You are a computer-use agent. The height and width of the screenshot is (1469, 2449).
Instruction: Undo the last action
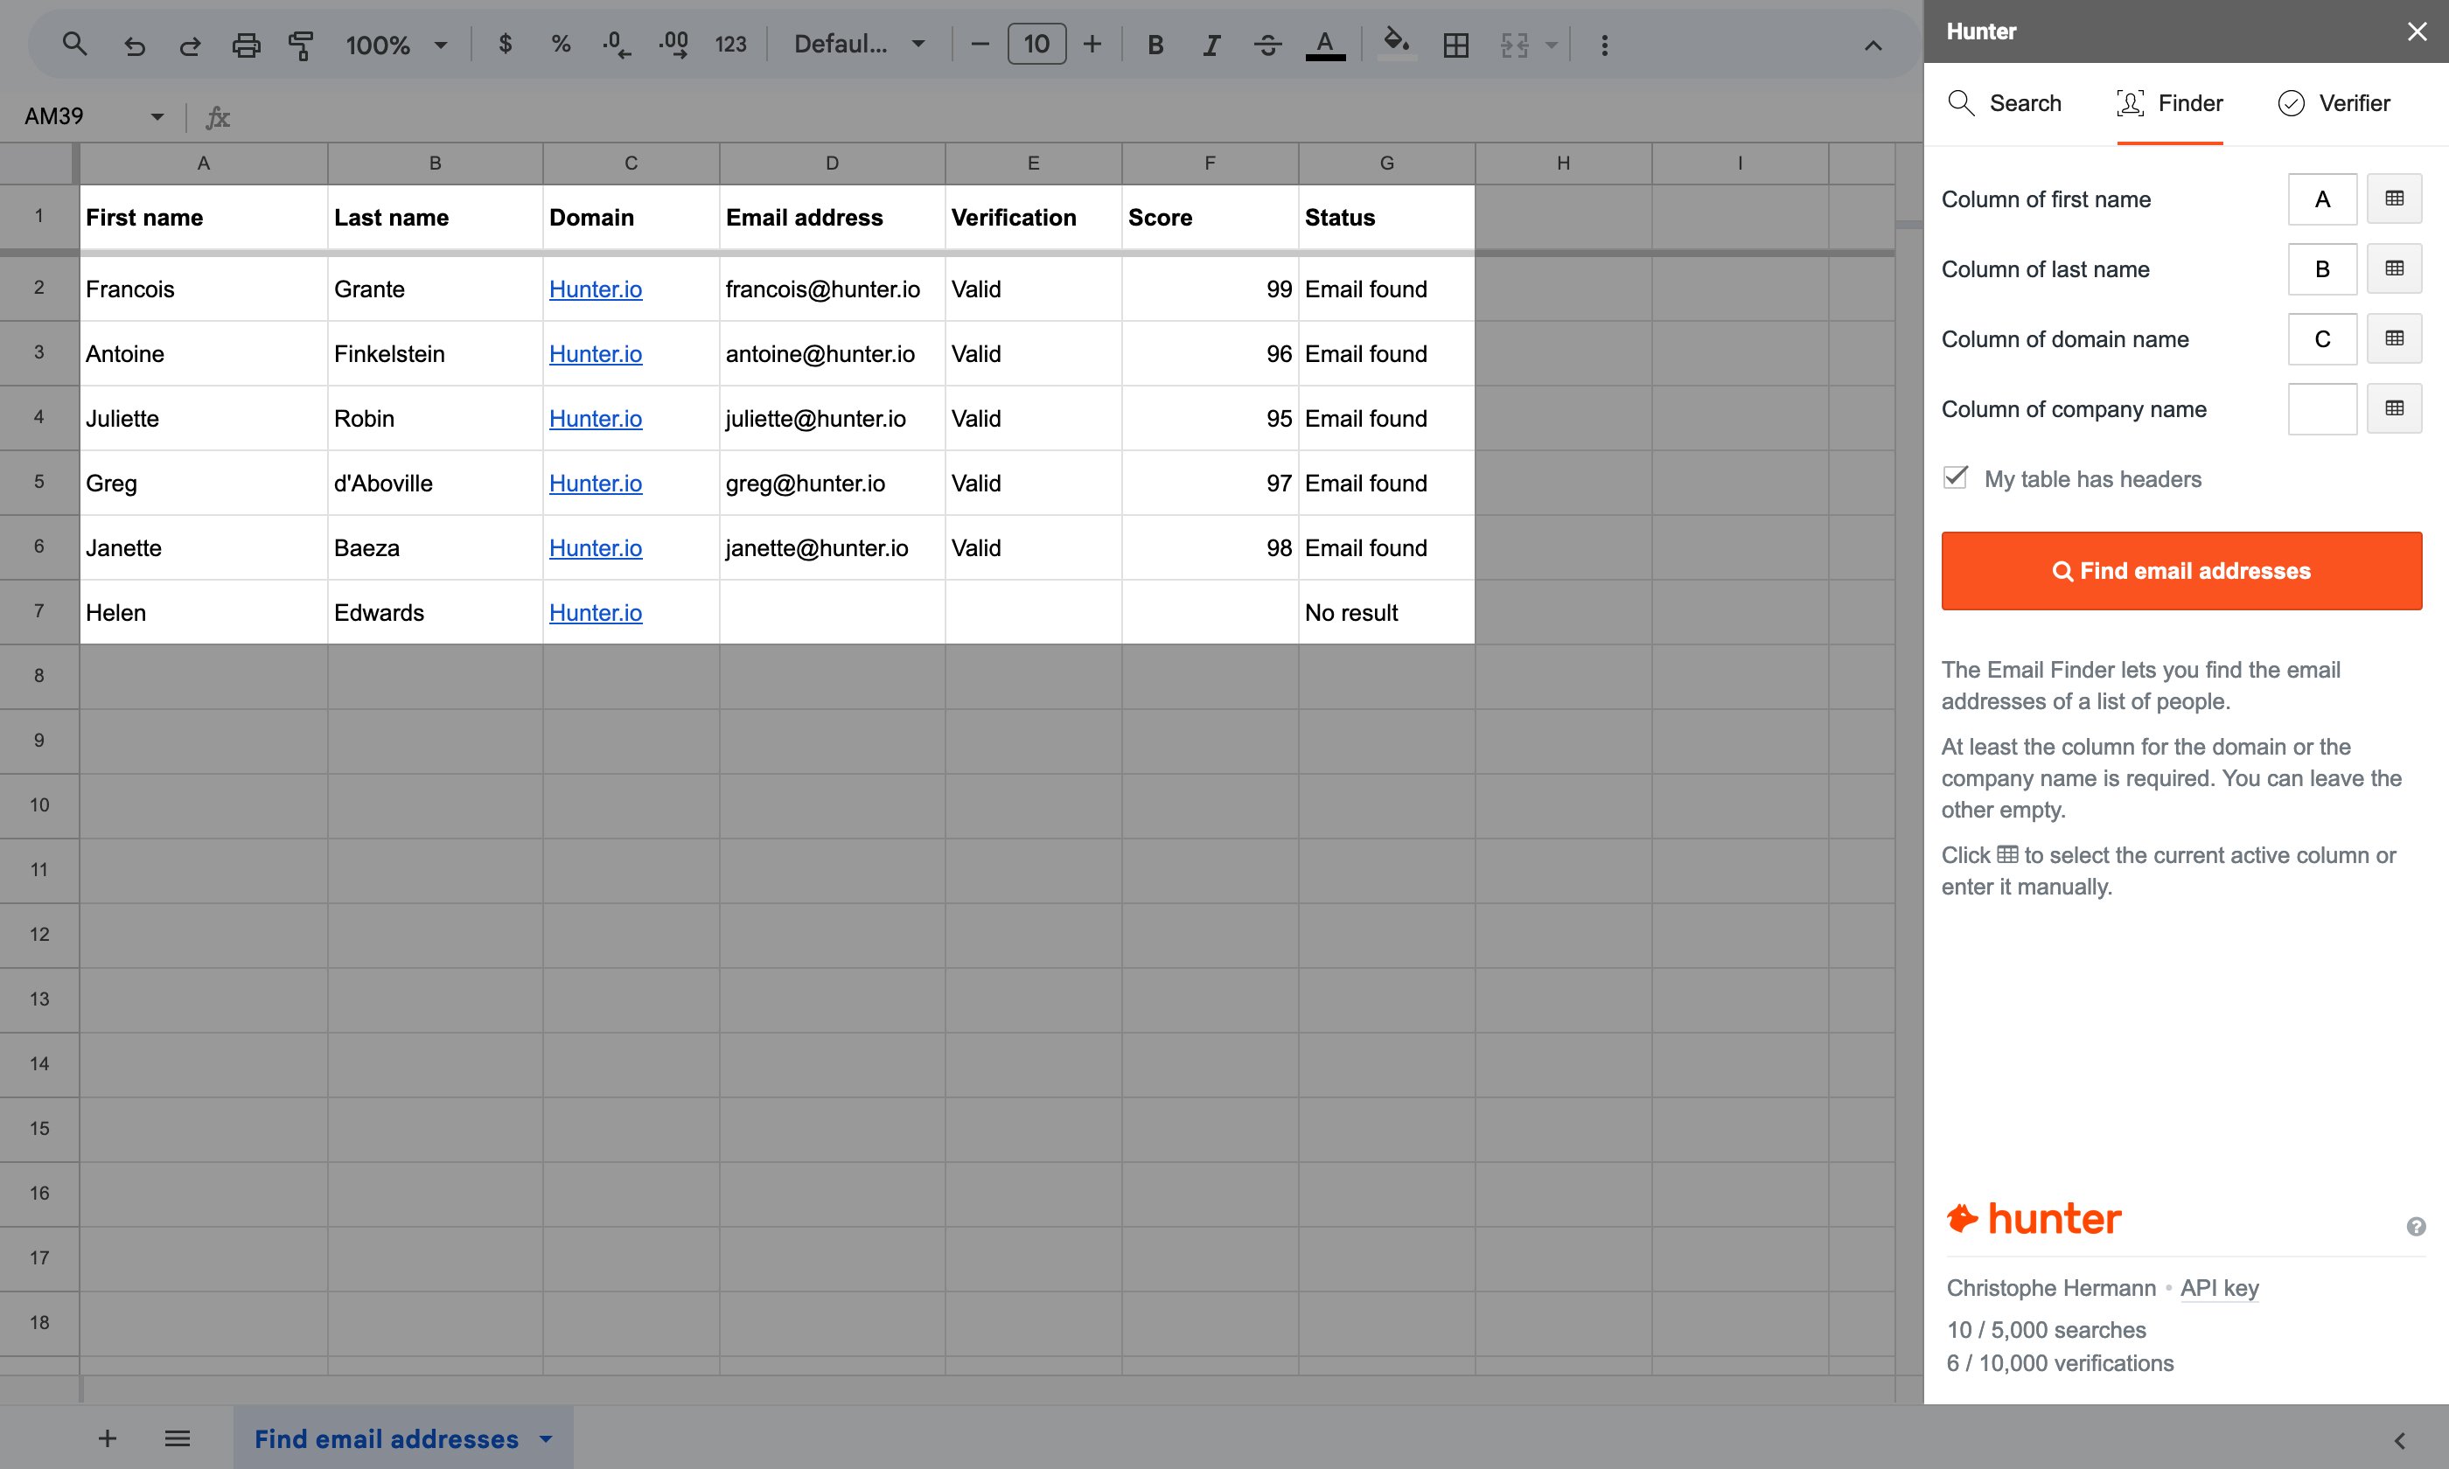pyautogui.click(x=135, y=45)
